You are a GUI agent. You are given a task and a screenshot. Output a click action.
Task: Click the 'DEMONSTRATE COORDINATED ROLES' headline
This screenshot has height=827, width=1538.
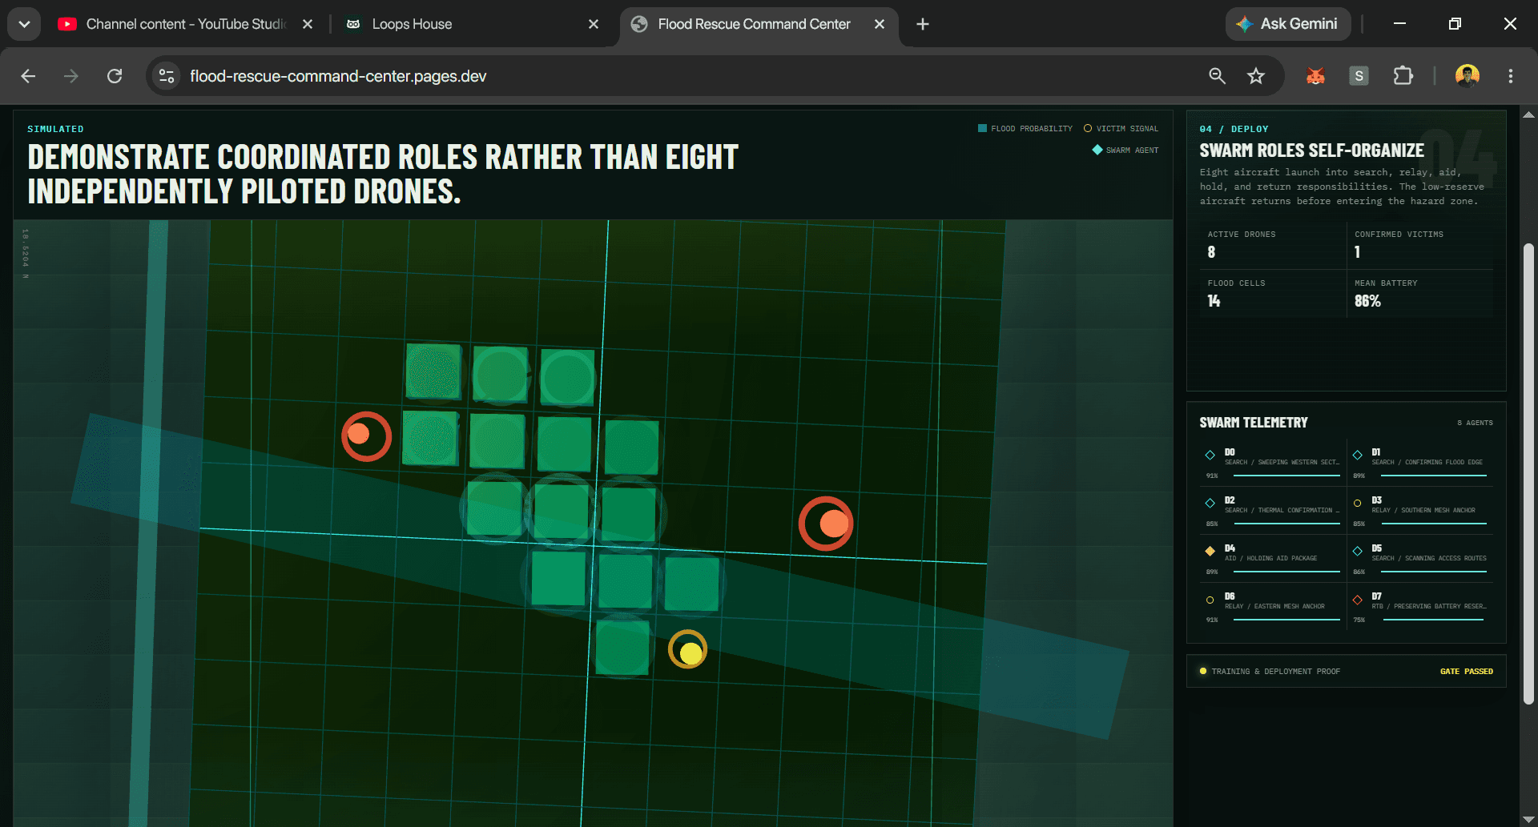pyautogui.click(x=383, y=175)
